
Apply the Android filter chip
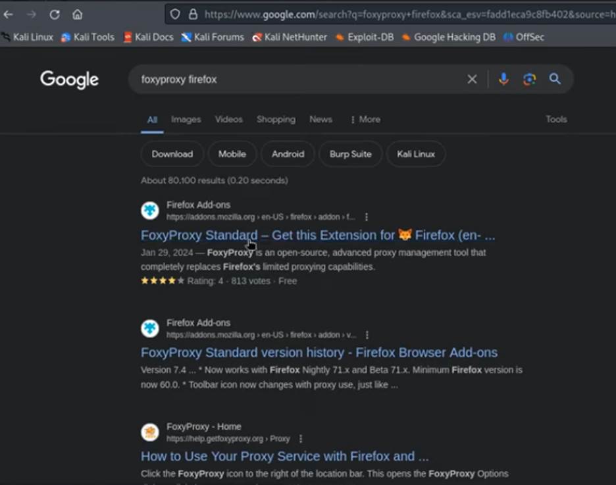[x=288, y=154]
